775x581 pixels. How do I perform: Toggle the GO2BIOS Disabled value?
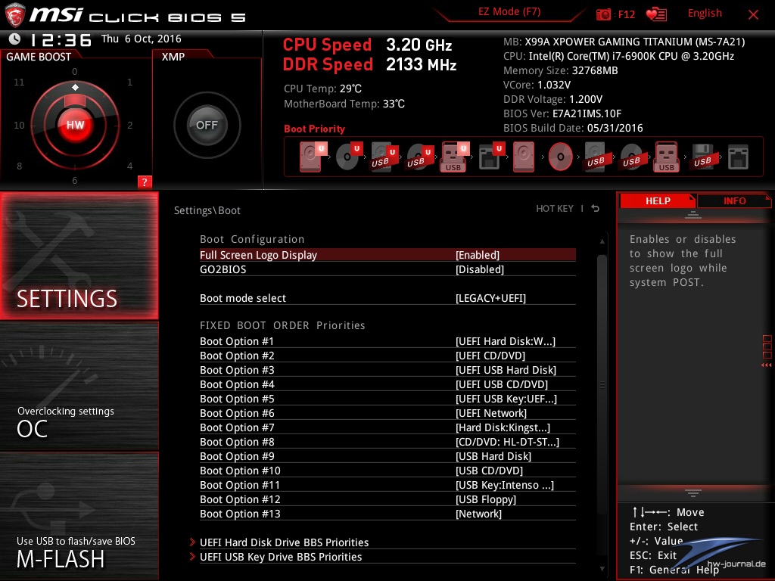[479, 269]
